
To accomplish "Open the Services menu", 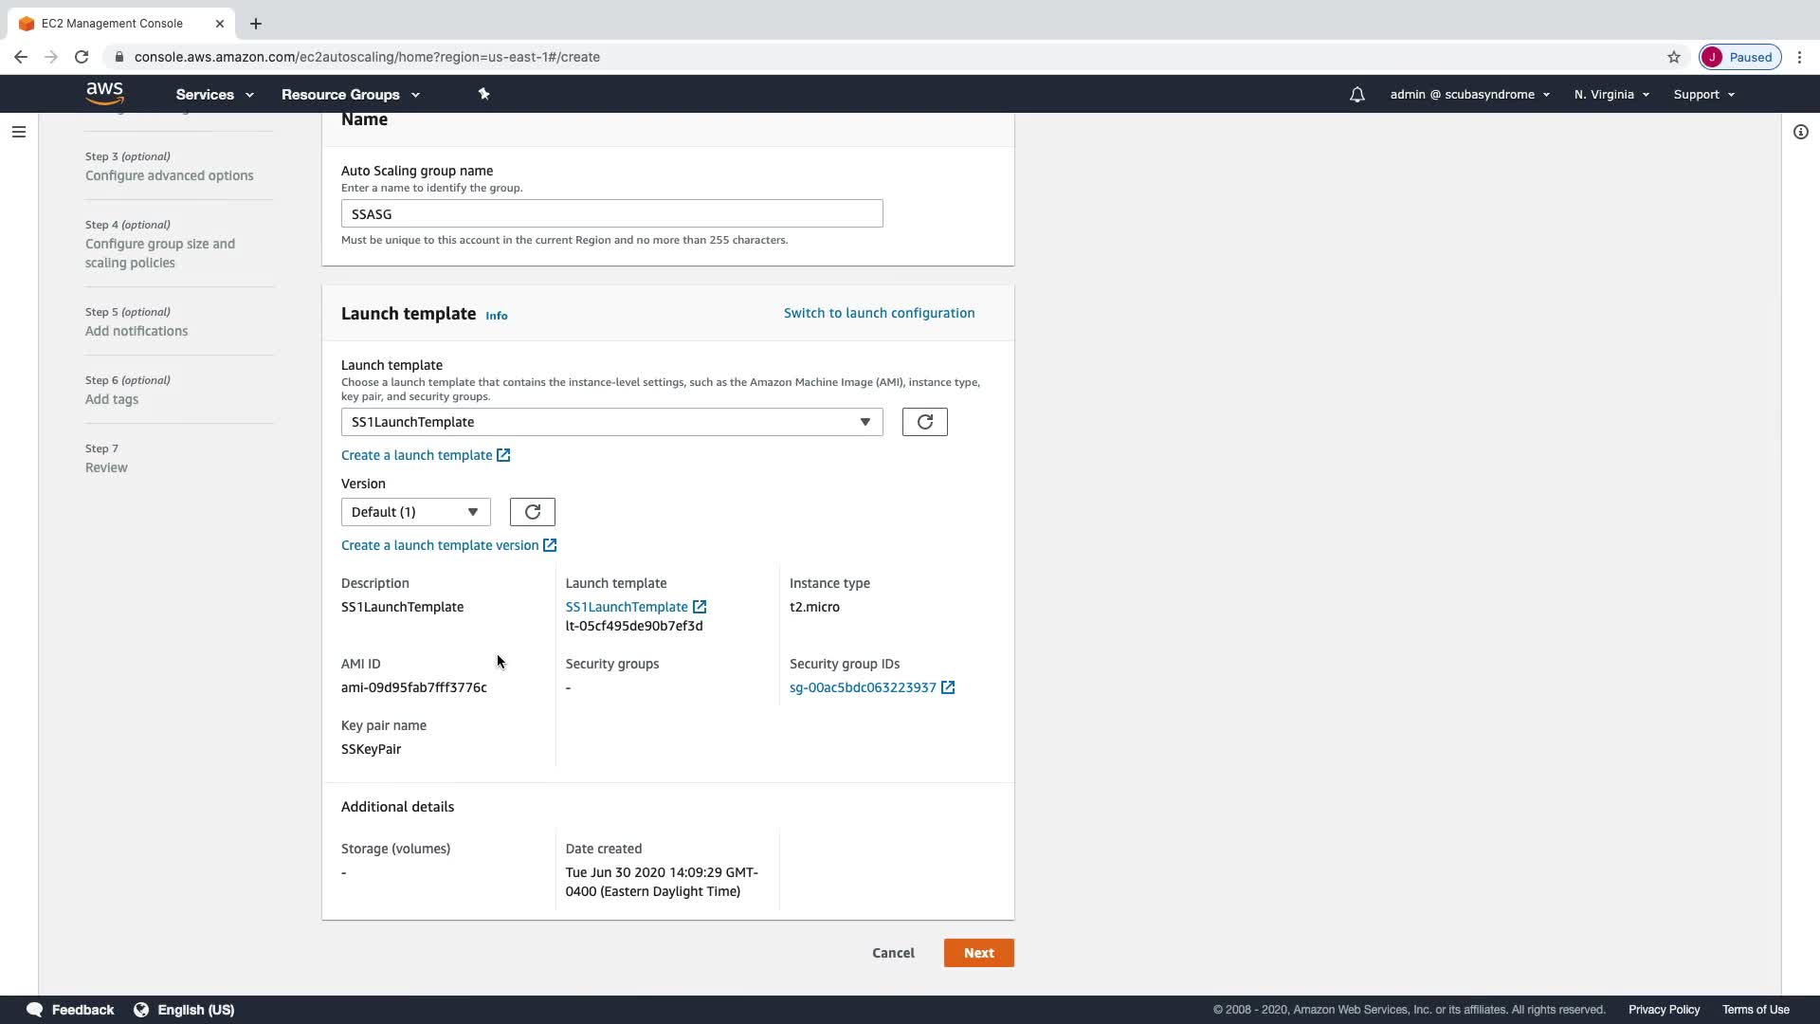I will pos(214,95).
